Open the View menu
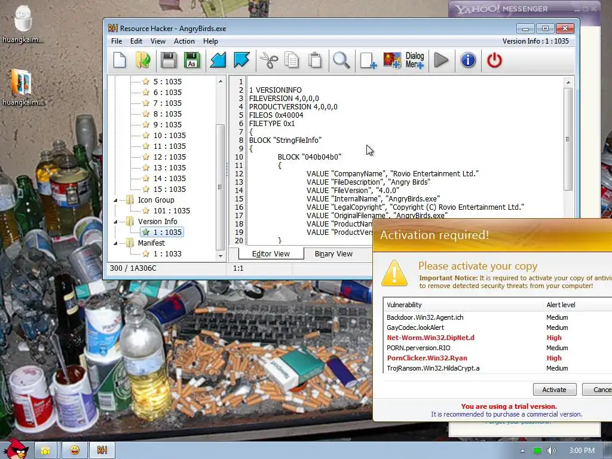This screenshot has height=459, width=612. [158, 41]
